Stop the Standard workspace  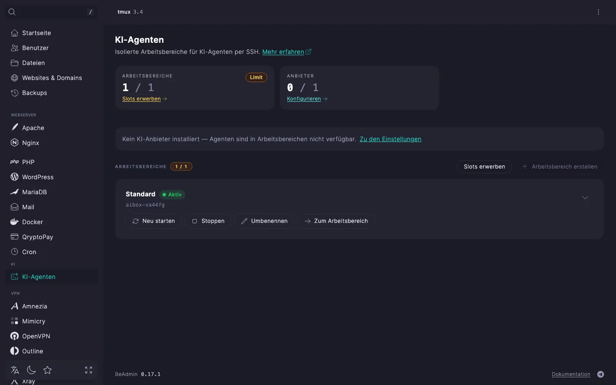coord(208,221)
